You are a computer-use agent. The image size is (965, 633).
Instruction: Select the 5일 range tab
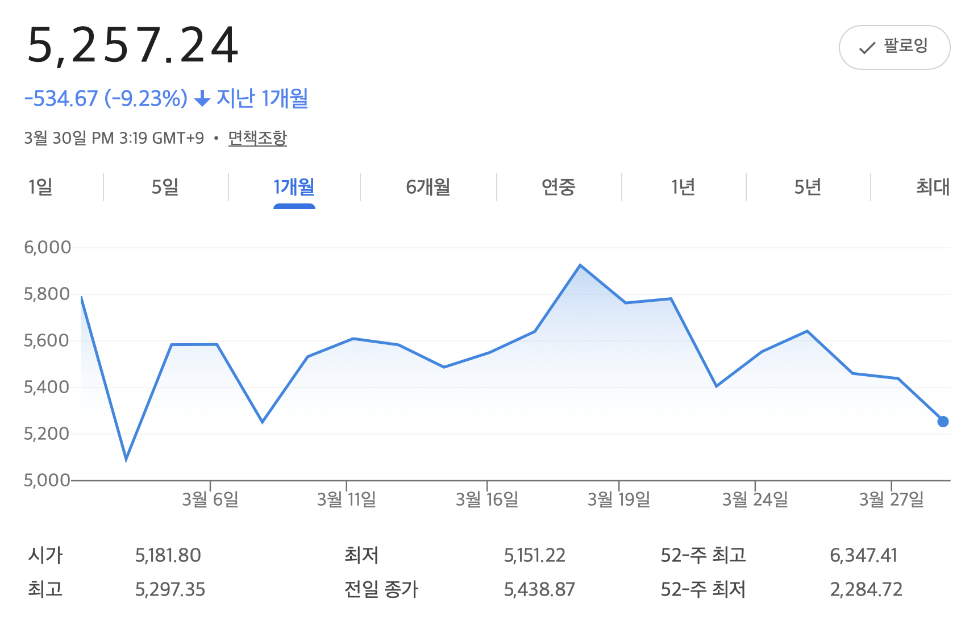pyautogui.click(x=165, y=186)
